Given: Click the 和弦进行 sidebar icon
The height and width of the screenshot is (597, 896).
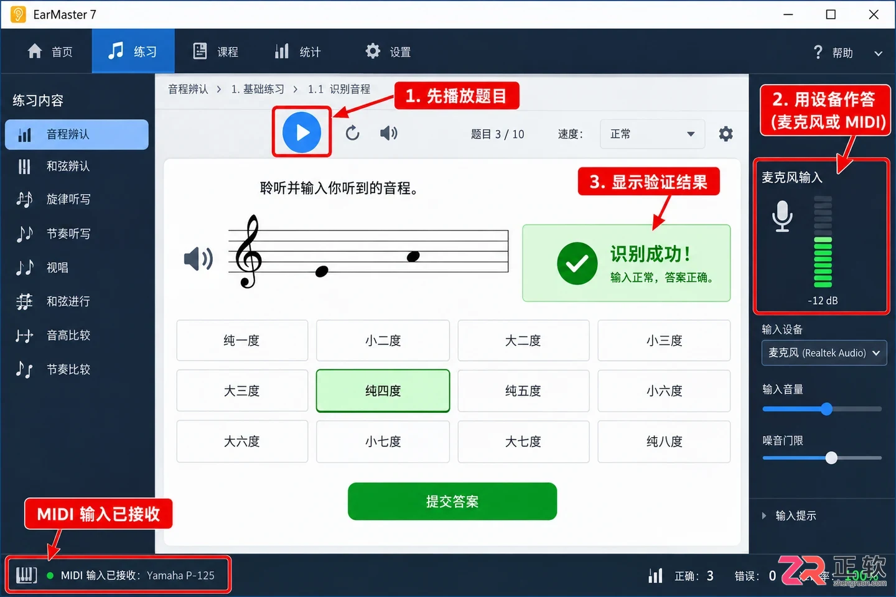Looking at the screenshot, I should coord(24,302).
